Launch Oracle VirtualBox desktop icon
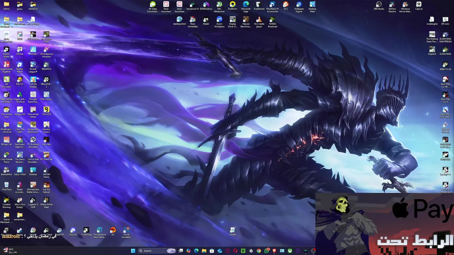Image resolution: width=454 pixels, height=255 pixels. (x=126, y=233)
